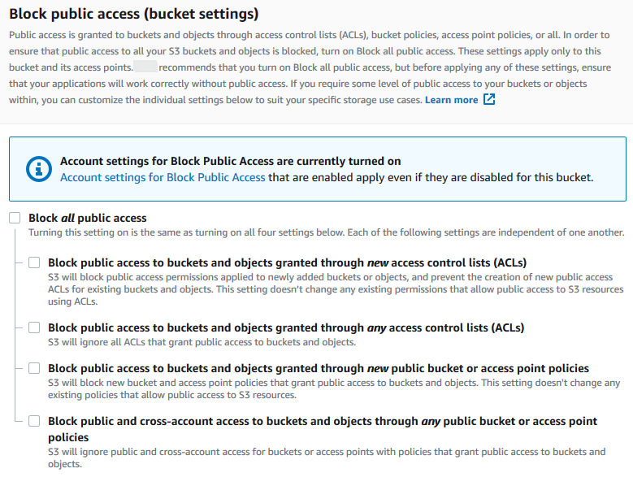Click the redacted word before "recommends" in the description
The height and width of the screenshot is (477, 633).
(x=145, y=66)
